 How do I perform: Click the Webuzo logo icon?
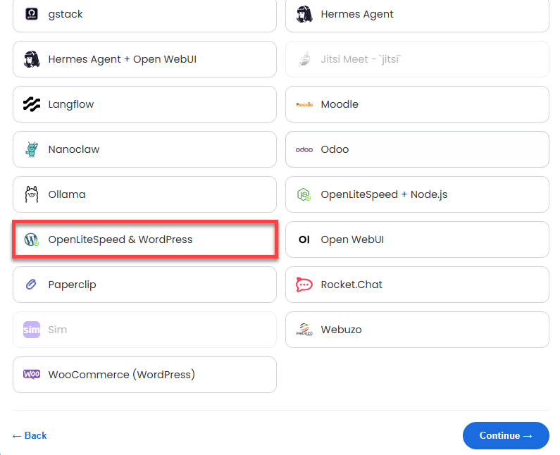pos(304,330)
